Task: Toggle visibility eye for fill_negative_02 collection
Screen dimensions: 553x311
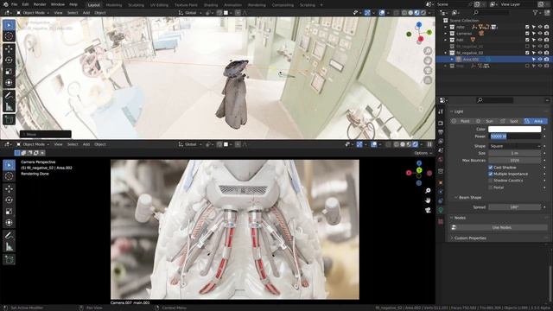Action: point(540,53)
